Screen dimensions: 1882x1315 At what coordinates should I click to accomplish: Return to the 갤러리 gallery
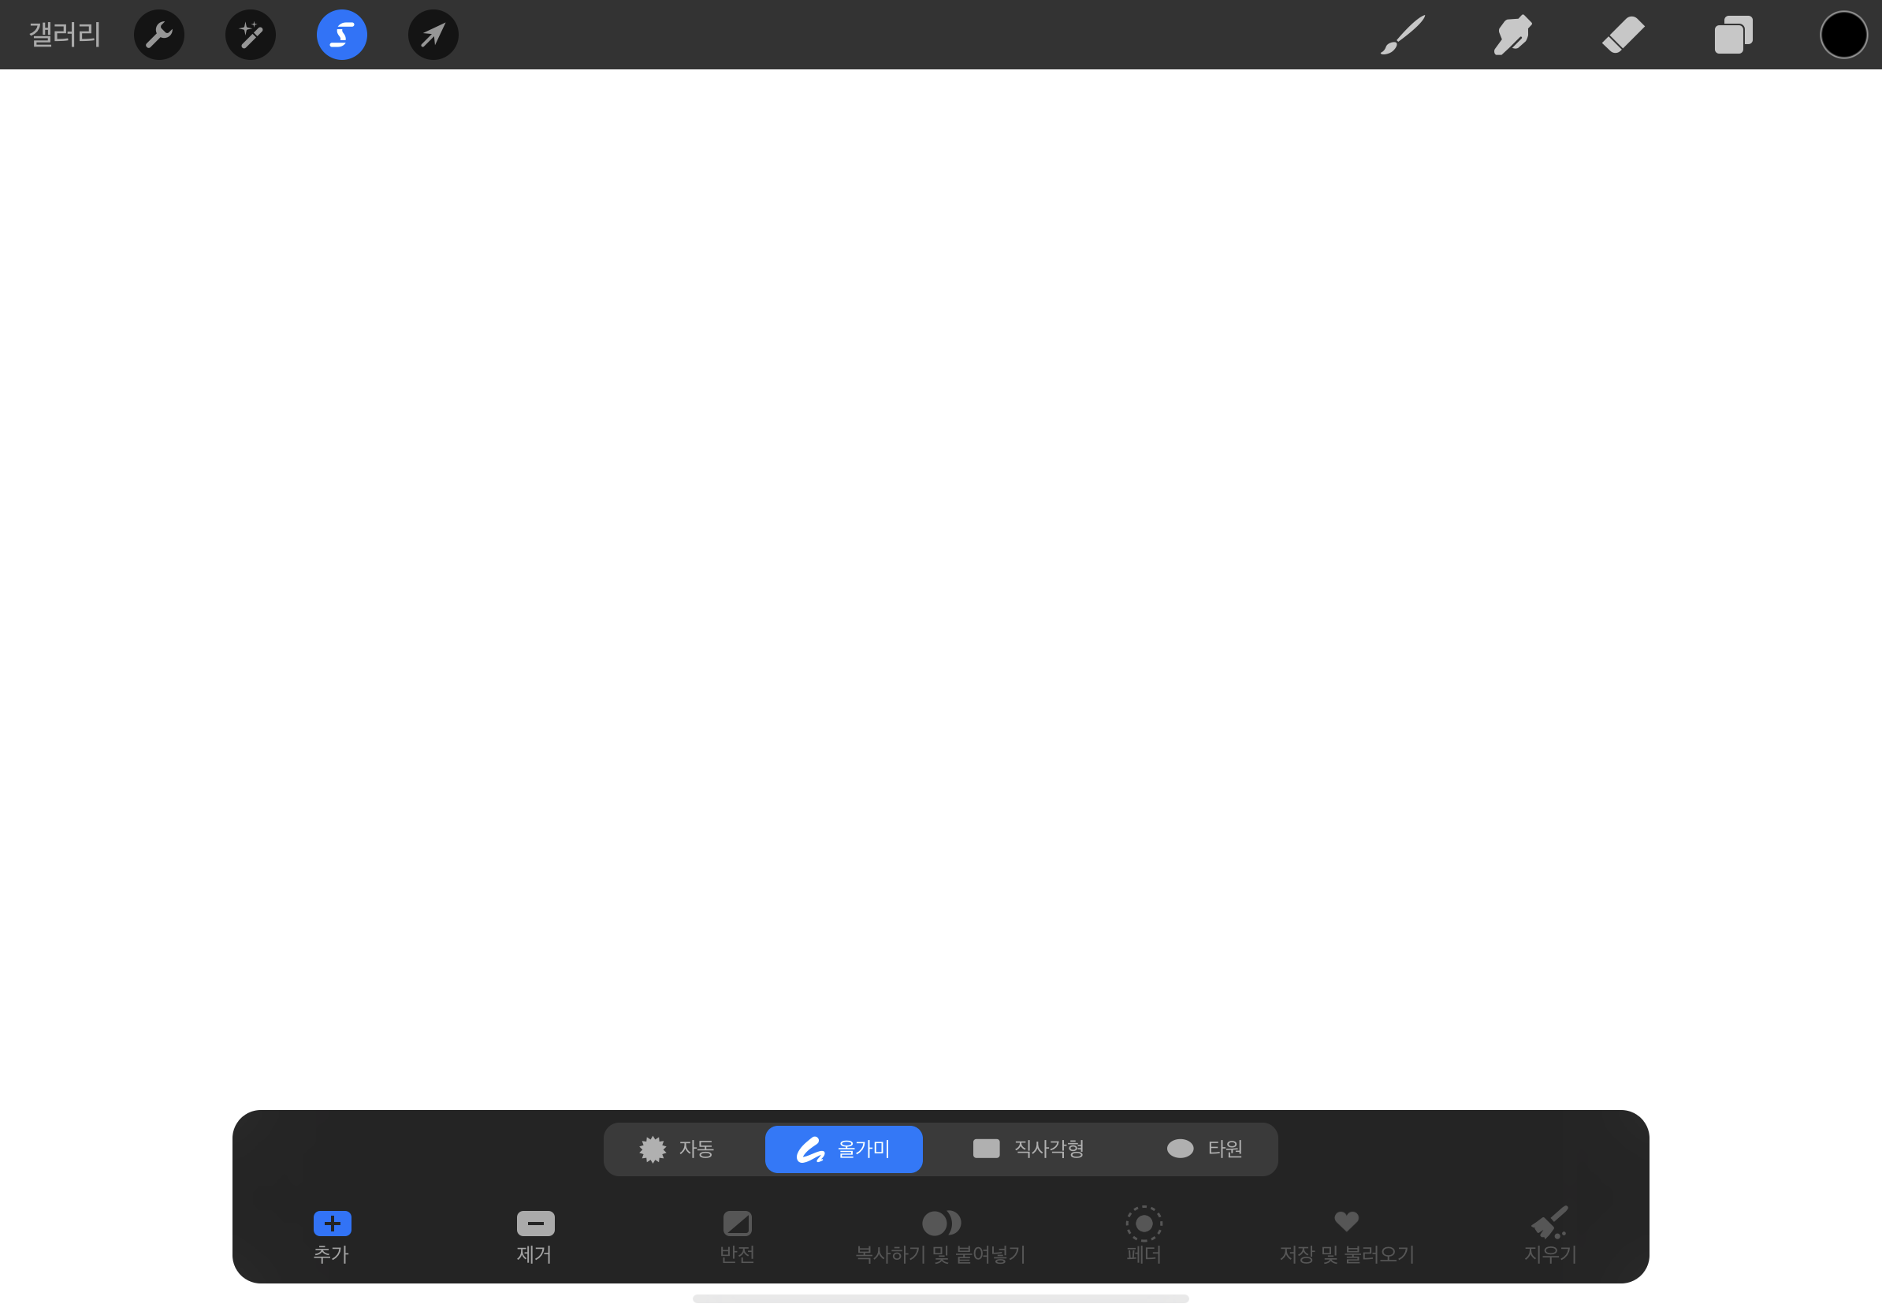(x=65, y=35)
